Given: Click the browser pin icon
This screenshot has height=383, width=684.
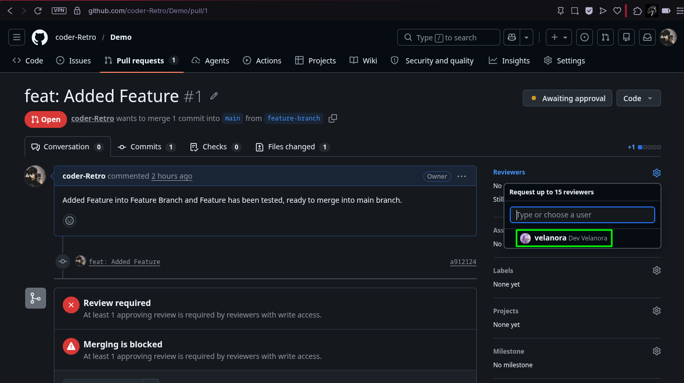Looking at the screenshot, I should click(560, 10).
